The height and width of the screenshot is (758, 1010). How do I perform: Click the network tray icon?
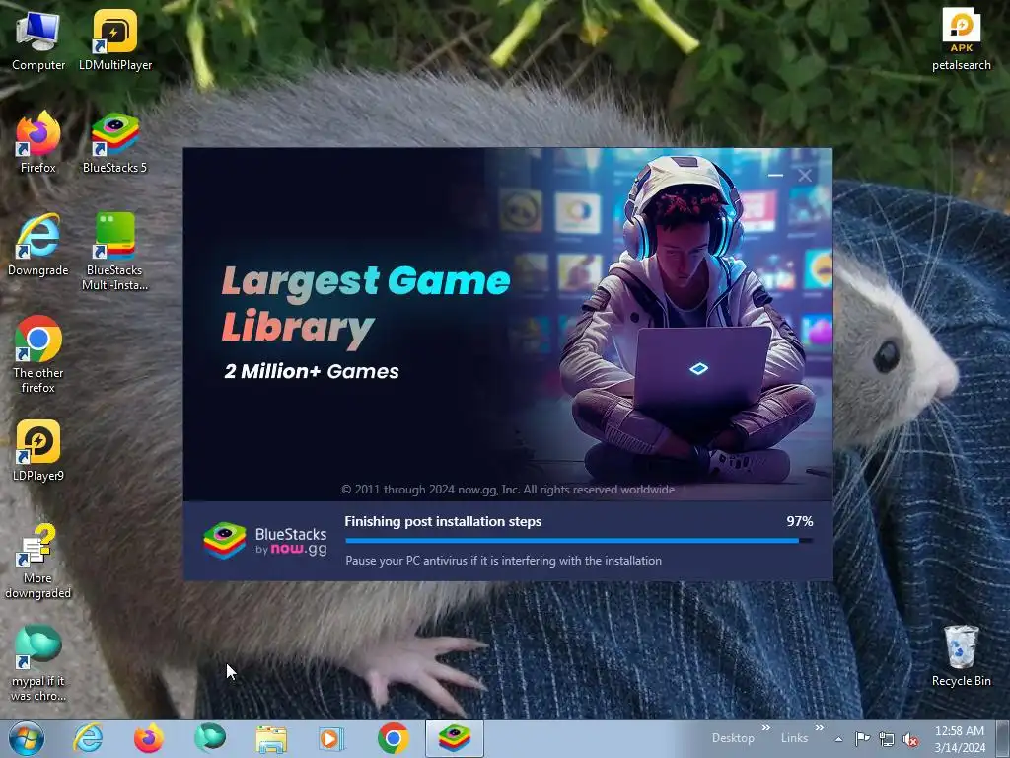click(x=887, y=739)
